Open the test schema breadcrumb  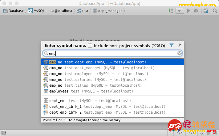tap(83, 11)
